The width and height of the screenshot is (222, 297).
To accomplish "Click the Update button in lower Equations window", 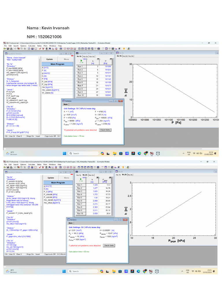I will tap(51, 178).
